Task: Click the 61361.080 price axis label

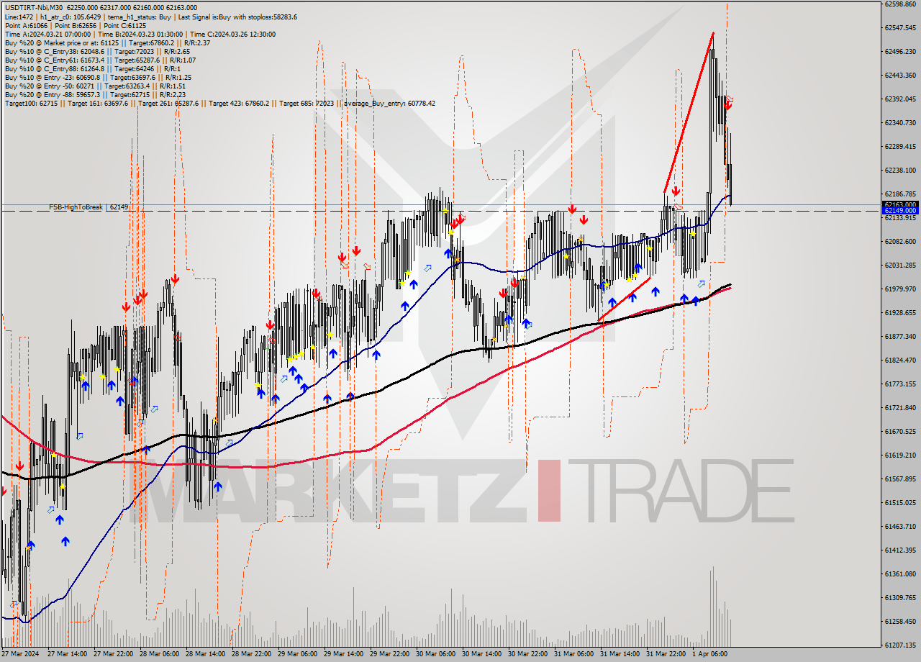Action: click(x=900, y=573)
